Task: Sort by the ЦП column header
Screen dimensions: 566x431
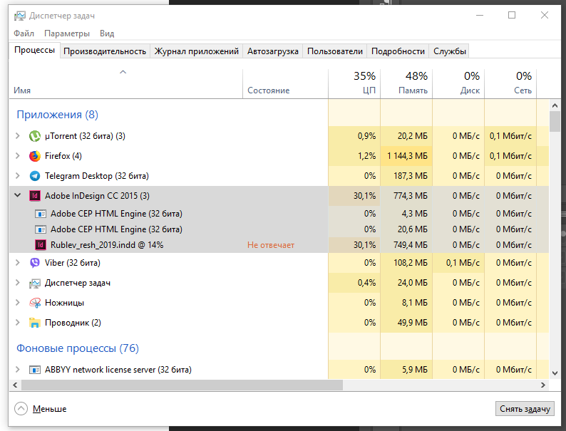Action: pos(354,83)
